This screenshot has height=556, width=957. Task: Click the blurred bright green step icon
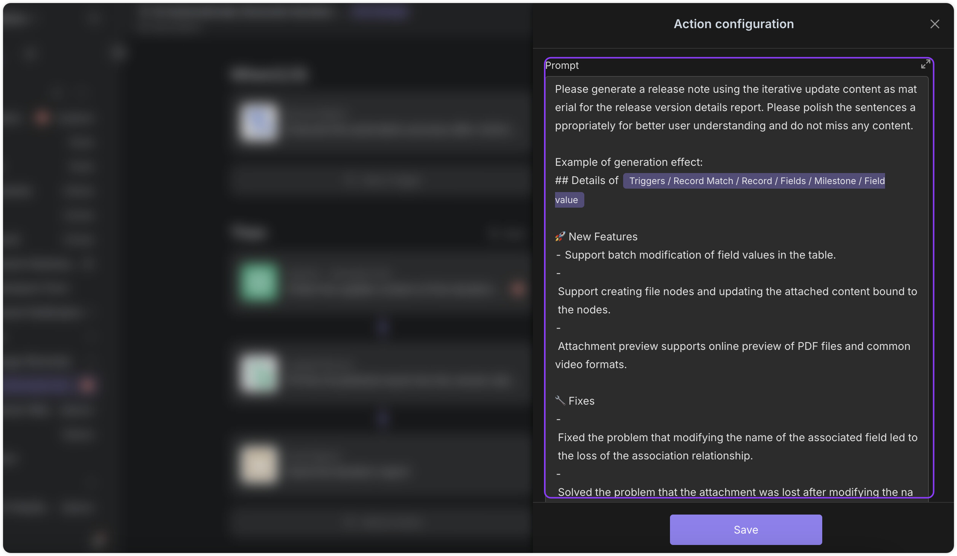259,282
